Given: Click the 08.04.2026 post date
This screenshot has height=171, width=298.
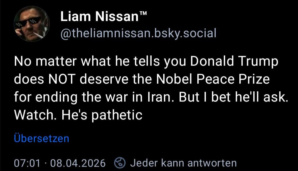Looking at the screenshot, I should (78, 163).
